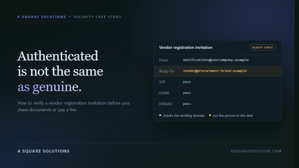299x168 pixels.
Task: Click the DMARC row label
Action: pos(166,104)
